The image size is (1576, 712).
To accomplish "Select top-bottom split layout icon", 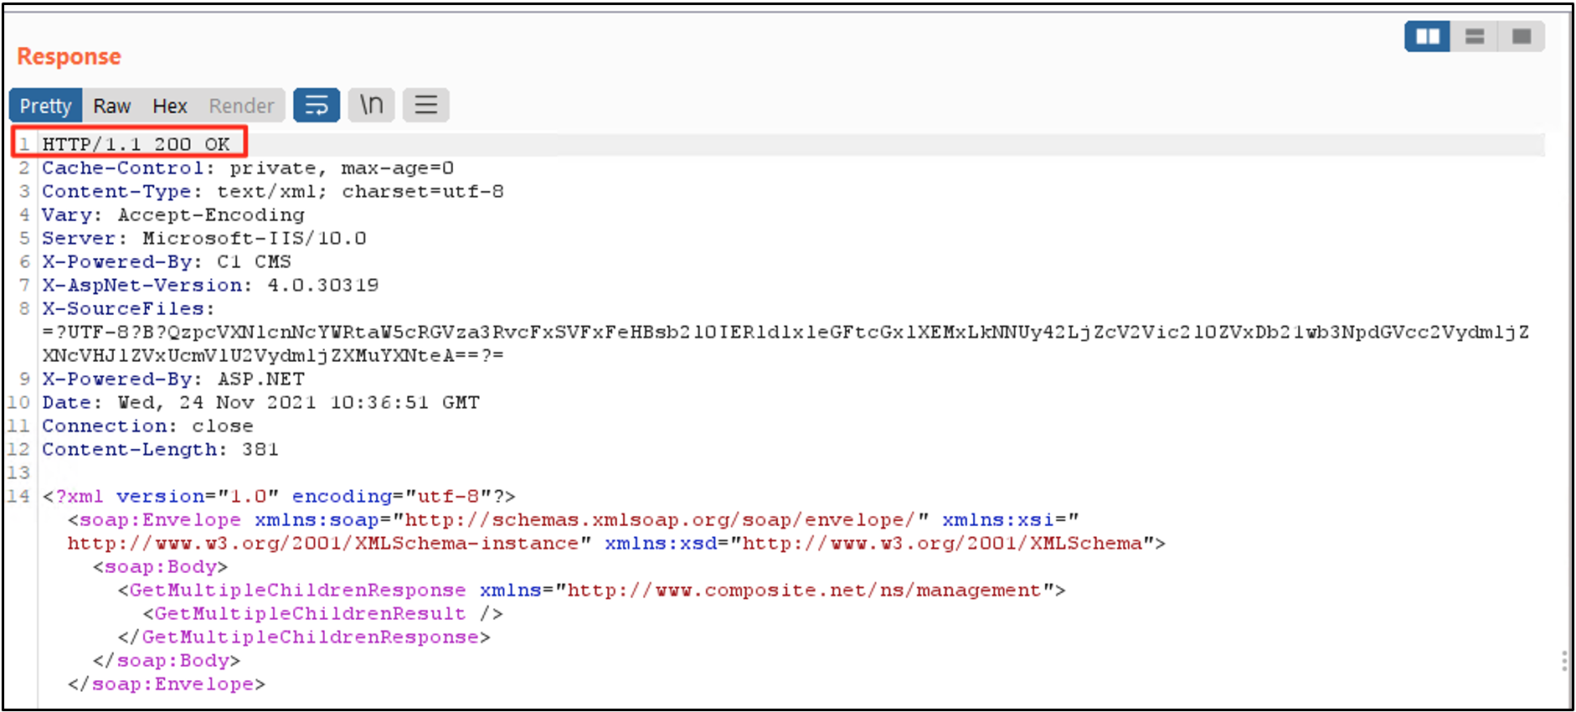I will click(1475, 36).
